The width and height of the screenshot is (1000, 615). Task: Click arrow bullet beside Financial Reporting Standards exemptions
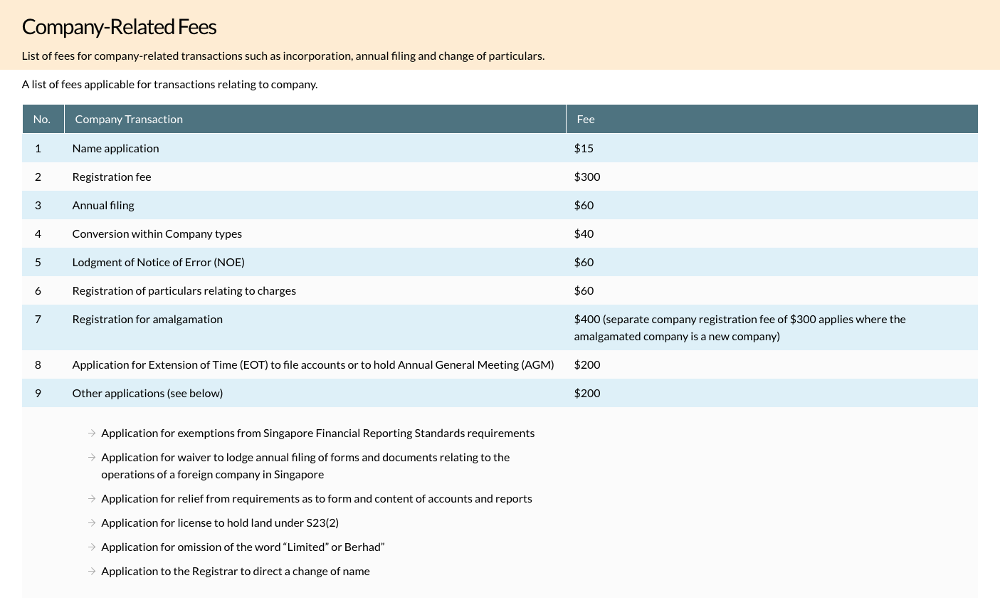tap(92, 433)
